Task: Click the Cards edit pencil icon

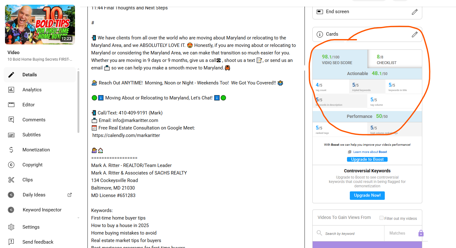Action: tap(414, 34)
